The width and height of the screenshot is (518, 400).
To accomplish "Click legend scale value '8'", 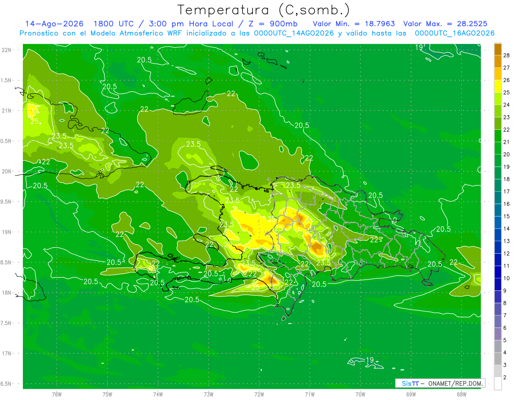I will 505,303.
